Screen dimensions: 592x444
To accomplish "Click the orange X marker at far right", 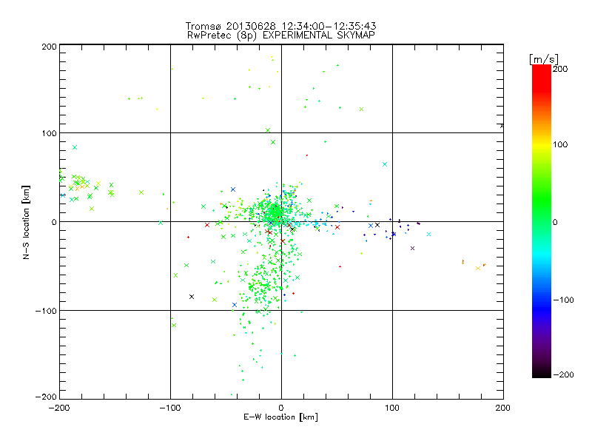I will click(478, 268).
